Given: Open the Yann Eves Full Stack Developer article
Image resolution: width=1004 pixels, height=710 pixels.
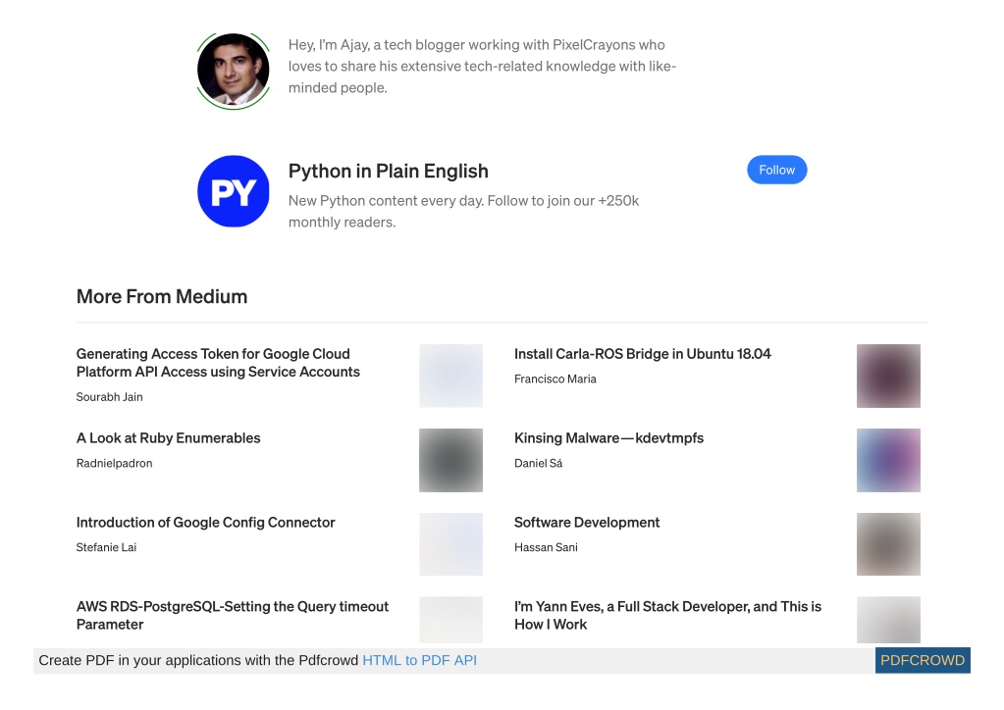Looking at the screenshot, I should click(667, 615).
